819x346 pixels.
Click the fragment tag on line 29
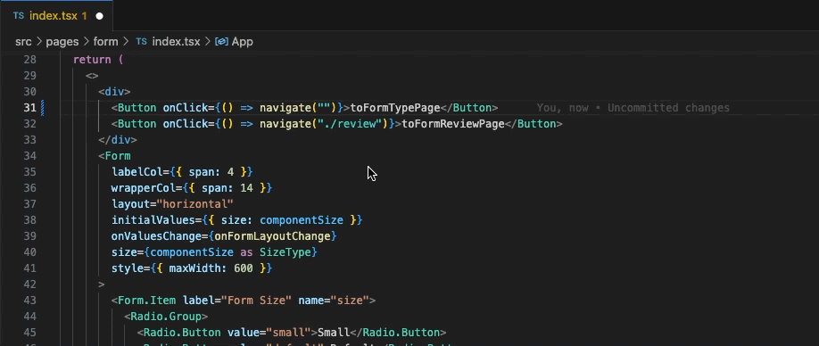(x=92, y=76)
